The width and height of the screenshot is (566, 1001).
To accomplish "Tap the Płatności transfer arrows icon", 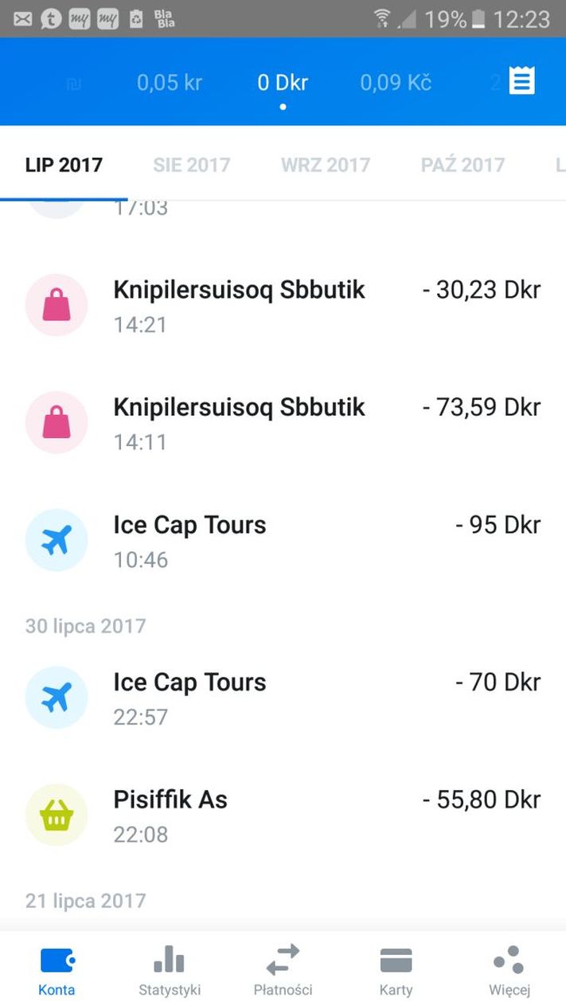I will point(283,960).
